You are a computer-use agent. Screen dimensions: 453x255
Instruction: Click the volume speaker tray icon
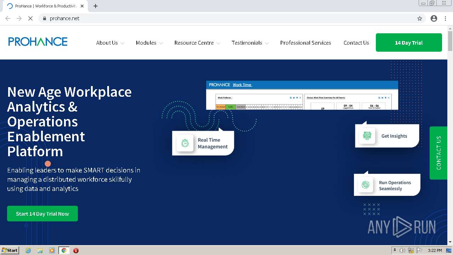point(402,250)
